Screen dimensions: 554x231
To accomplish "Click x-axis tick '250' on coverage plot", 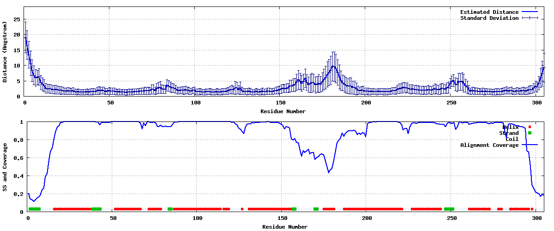I will [x=452, y=218].
